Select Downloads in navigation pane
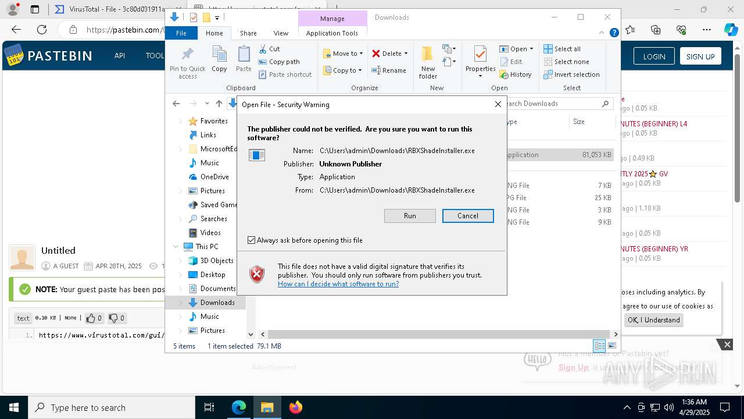The height and width of the screenshot is (419, 744). pyautogui.click(x=217, y=303)
